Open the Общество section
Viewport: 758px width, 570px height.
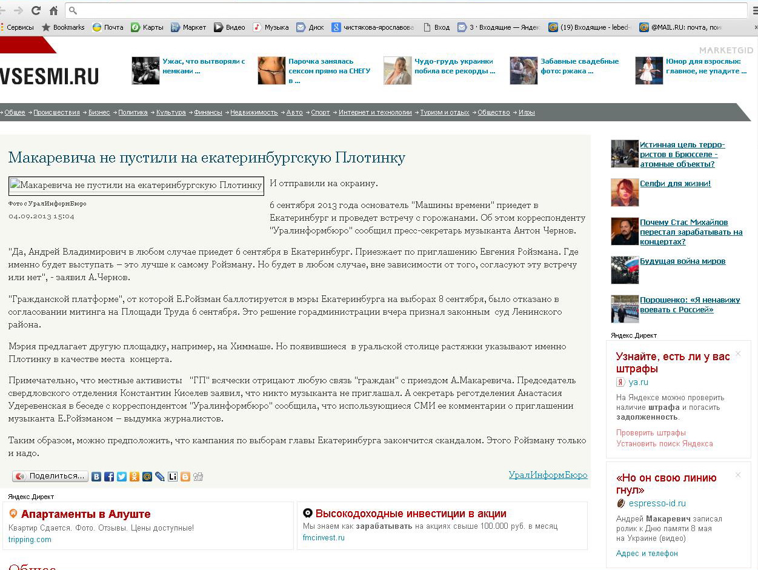click(494, 112)
